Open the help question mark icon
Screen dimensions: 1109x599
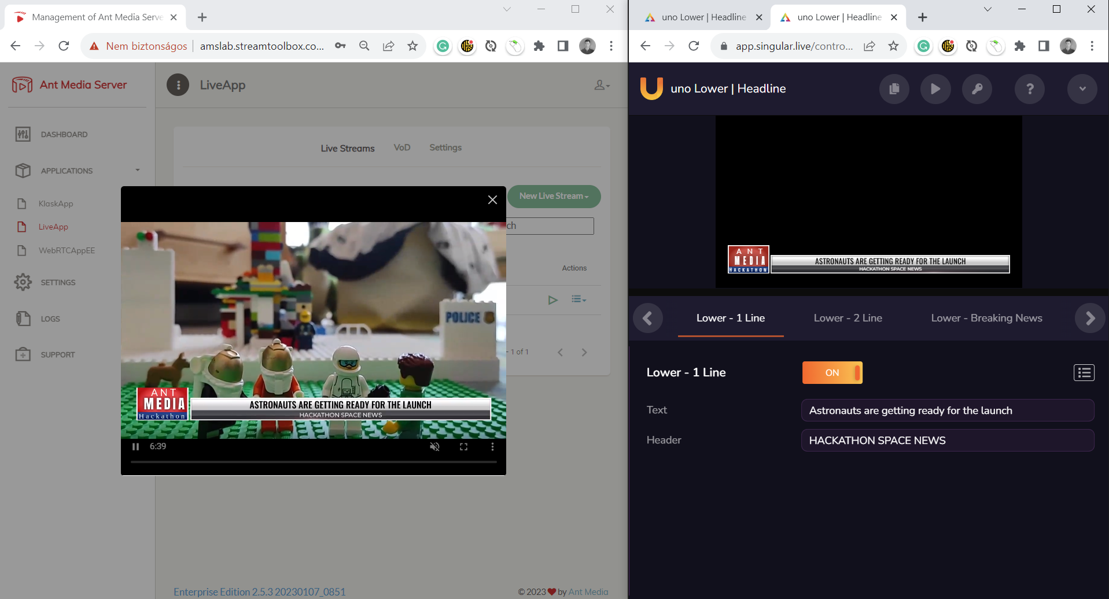coord(1029,89)
